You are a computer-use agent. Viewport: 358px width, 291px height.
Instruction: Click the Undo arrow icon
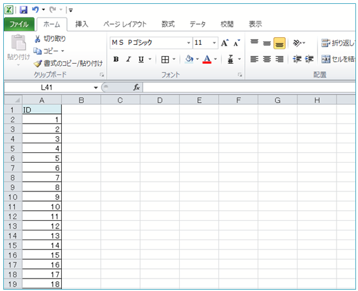click(x=35, y=10)
